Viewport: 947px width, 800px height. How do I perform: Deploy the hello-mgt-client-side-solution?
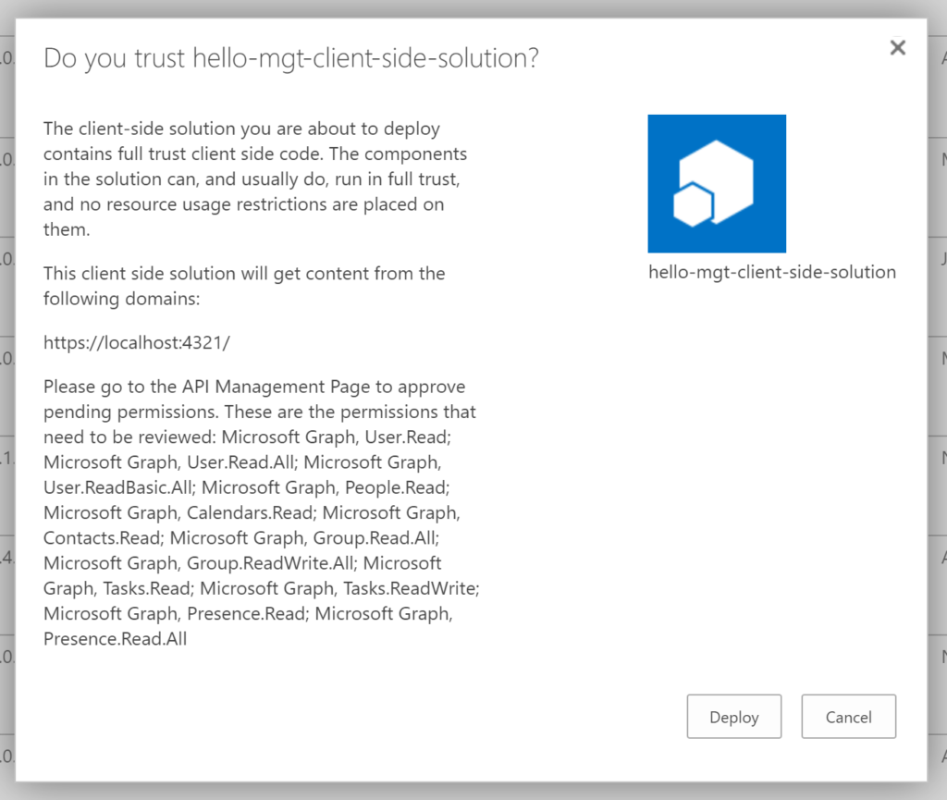[733, 717]
